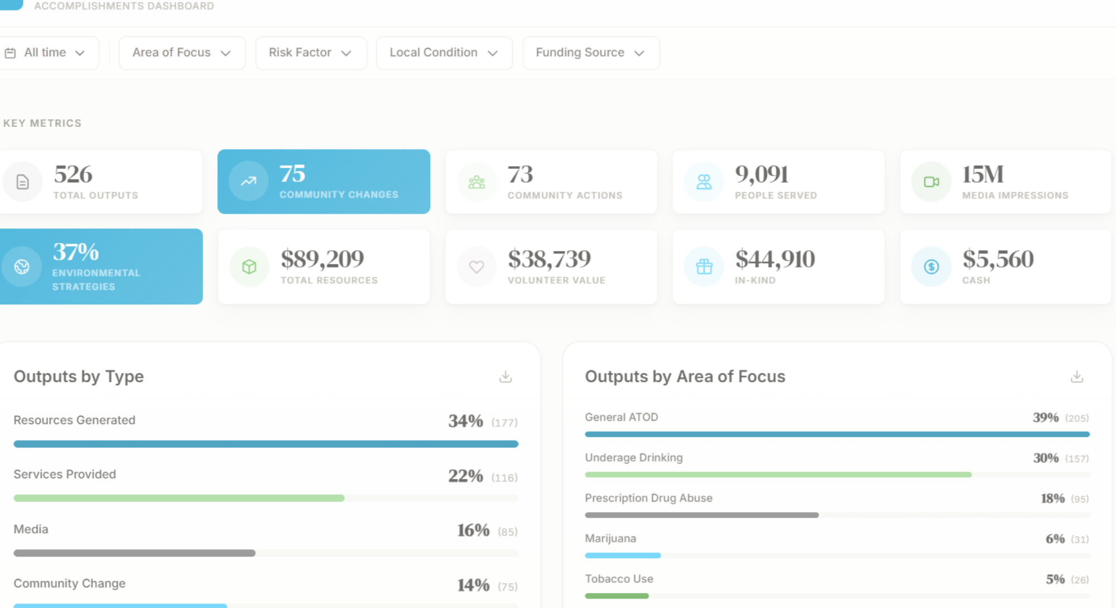Click the Media Impressions video camera icon
Image resolution: width=1116 pixels, height=608 pixels.
click(931, 182)
